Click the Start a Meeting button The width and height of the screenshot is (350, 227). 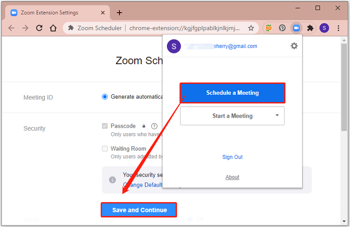pyautogui.click(x=232, y=116)
